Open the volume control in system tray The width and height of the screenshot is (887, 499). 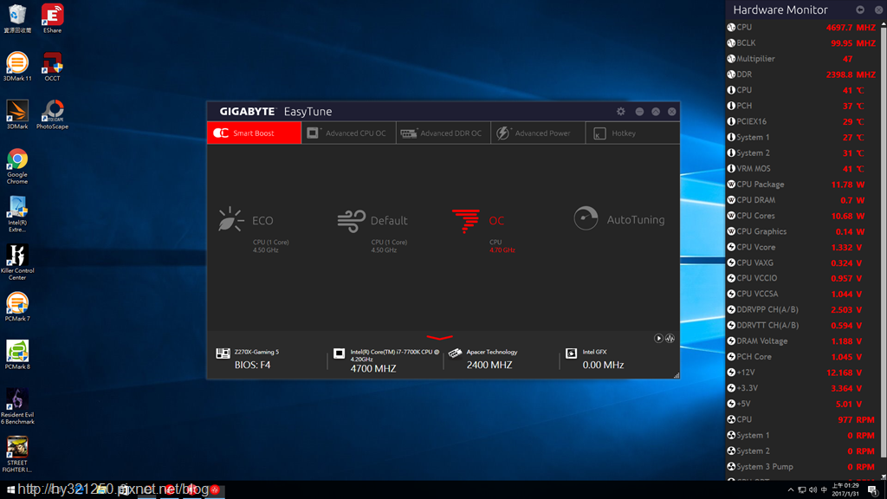pos(813,490)
